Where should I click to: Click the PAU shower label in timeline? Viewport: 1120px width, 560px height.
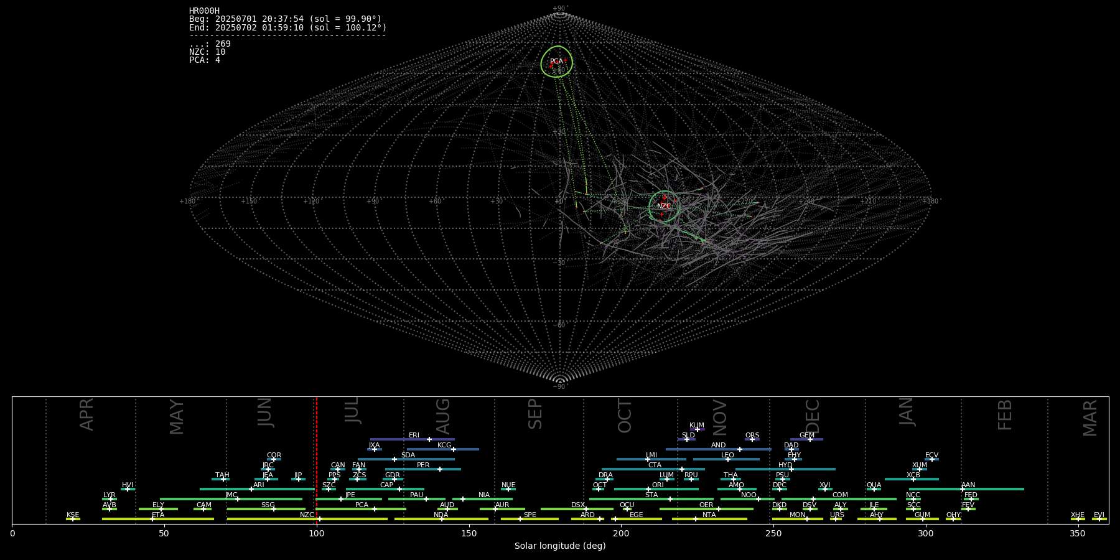pos(417,495)
